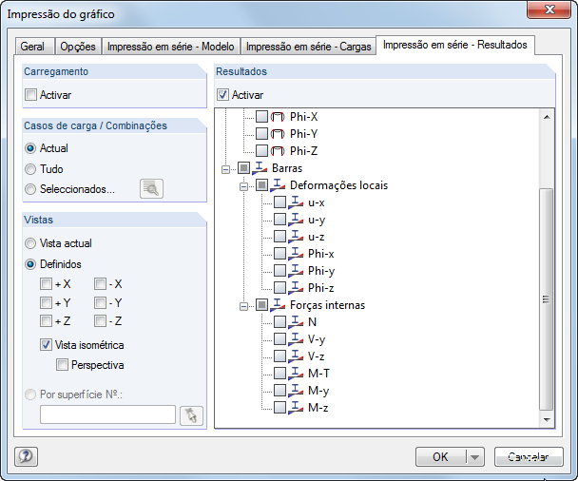
Task: Click the M-T torsion moment icon
Action: pyautogui.click(x=297, y=374)
